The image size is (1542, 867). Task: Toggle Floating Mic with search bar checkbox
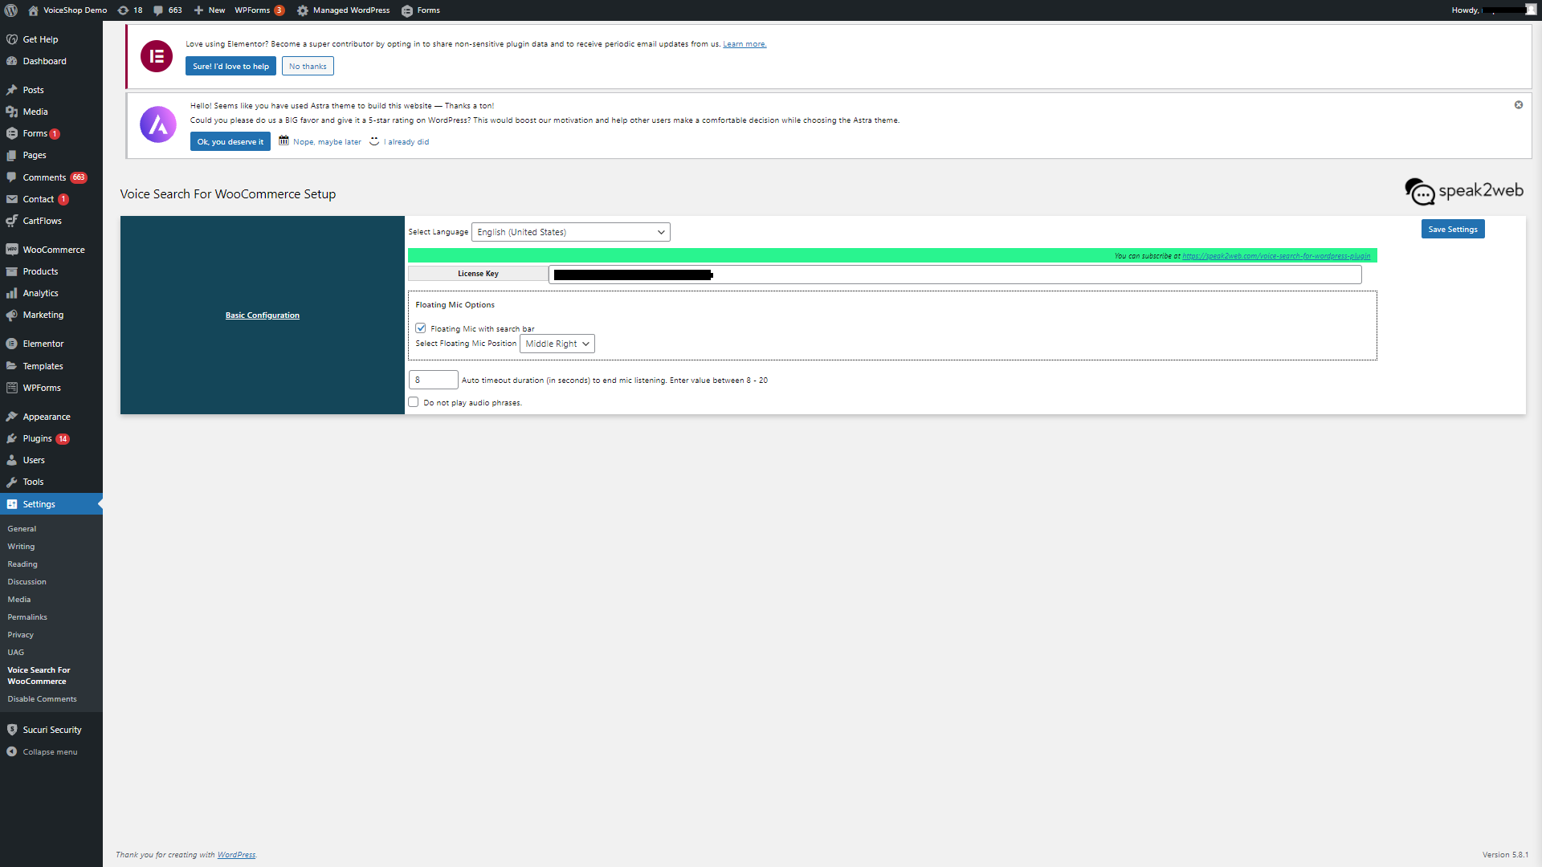point(420,328)
